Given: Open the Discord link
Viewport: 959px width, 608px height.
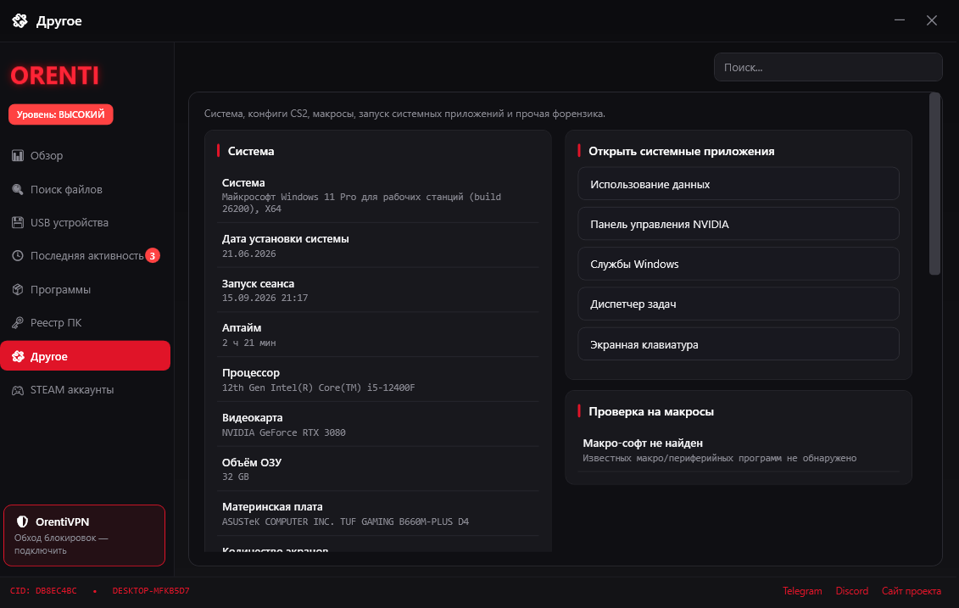Looking at the screenshot, I should pyautogui.click(x=851, y=591).
